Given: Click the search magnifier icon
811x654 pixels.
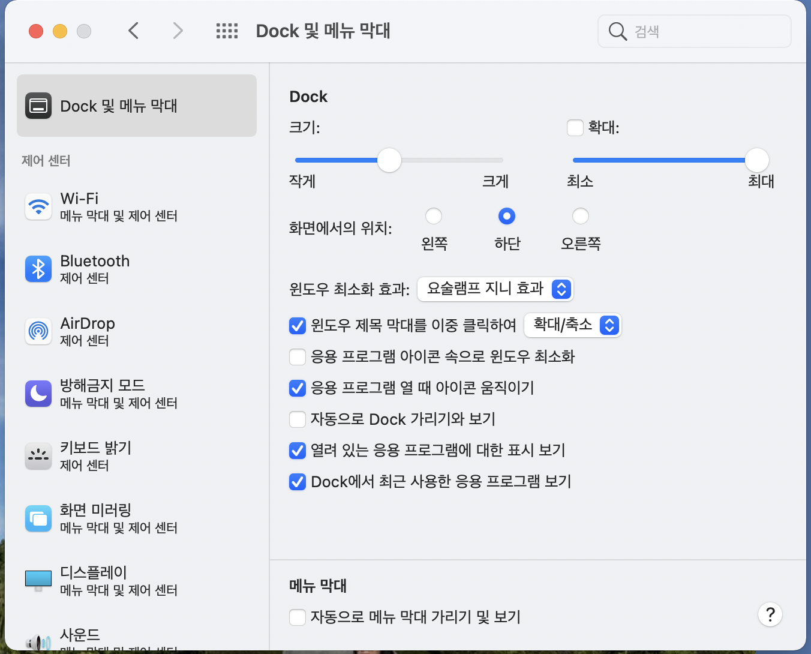Looking at the screenshot, I should coord(617,31).
